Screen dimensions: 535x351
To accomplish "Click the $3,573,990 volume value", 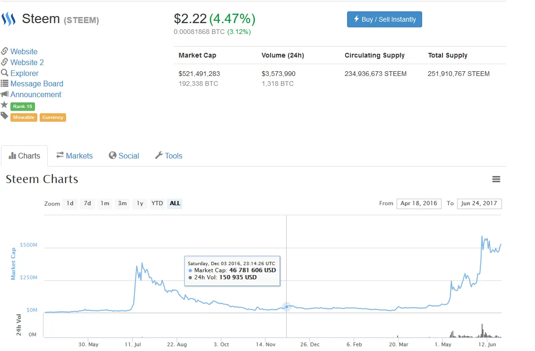I will (279, 74).
